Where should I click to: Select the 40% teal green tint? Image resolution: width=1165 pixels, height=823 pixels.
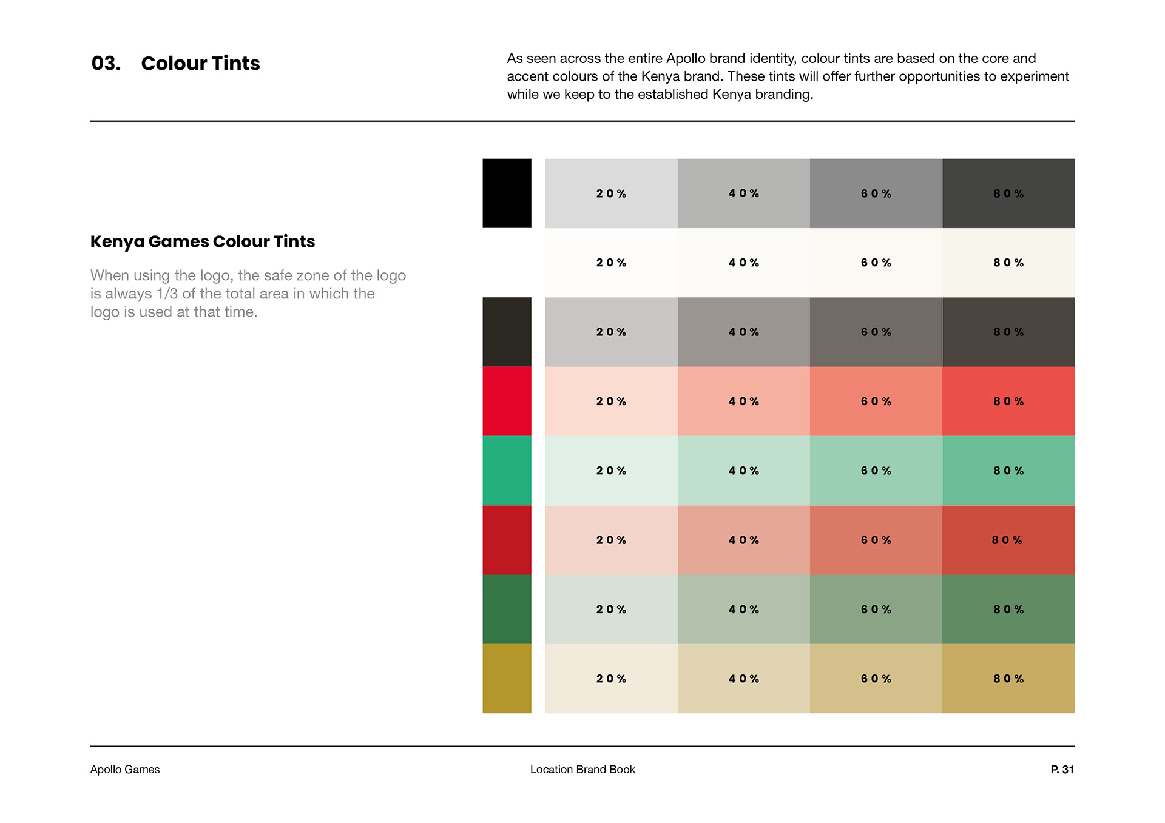pos(743,471)
